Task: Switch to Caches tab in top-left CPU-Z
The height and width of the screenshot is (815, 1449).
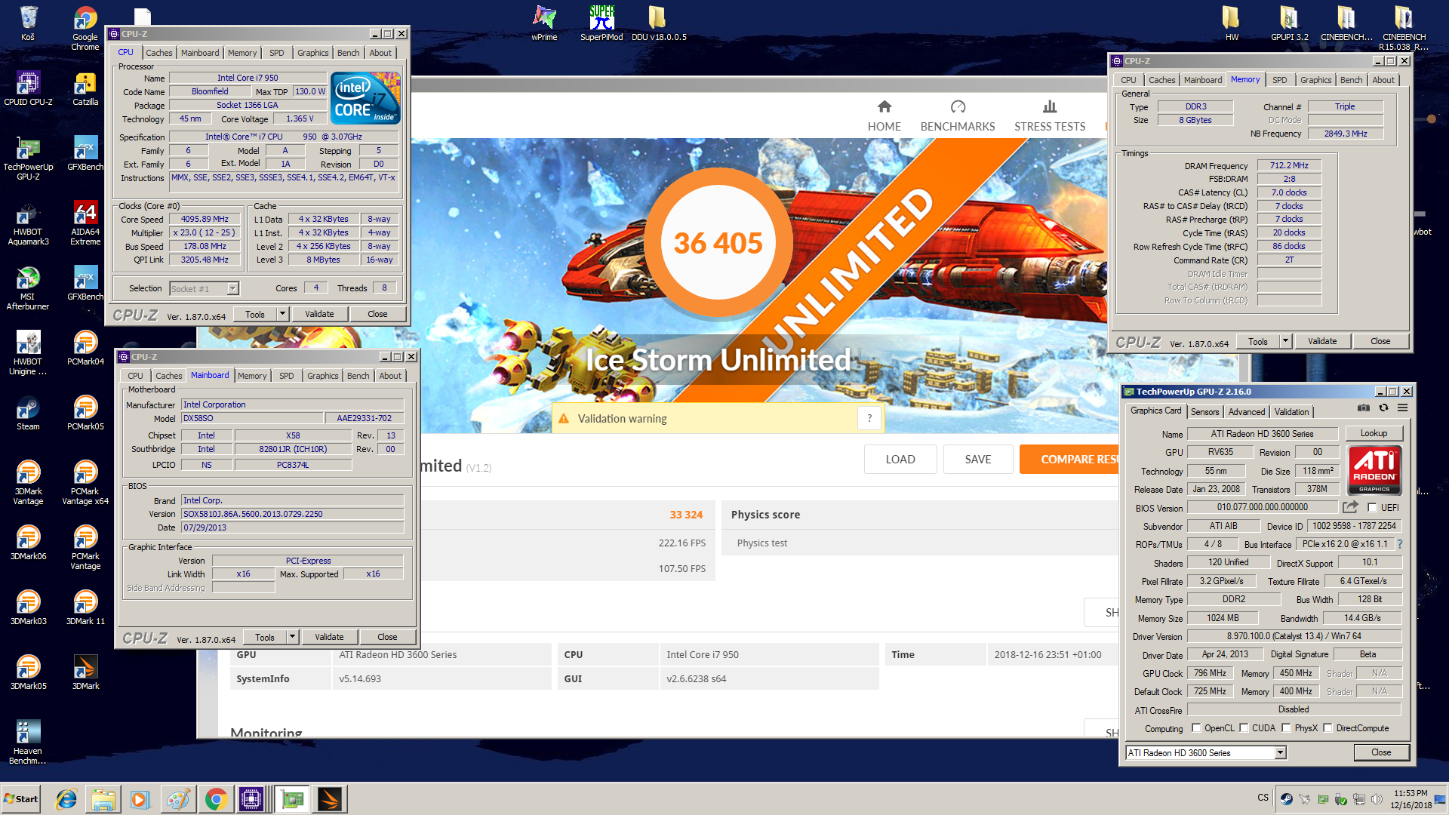Action: 158,53
